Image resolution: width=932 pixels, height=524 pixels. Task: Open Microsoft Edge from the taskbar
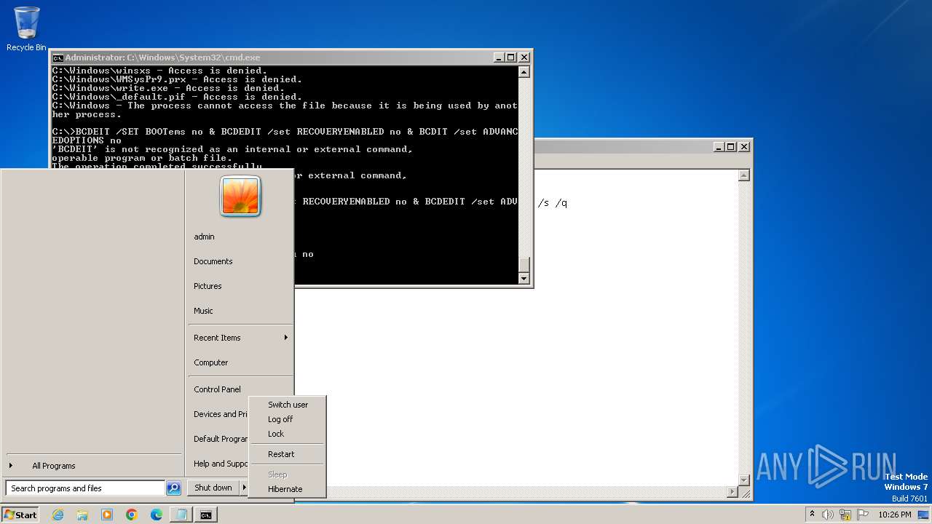click(x=157, y=515)
